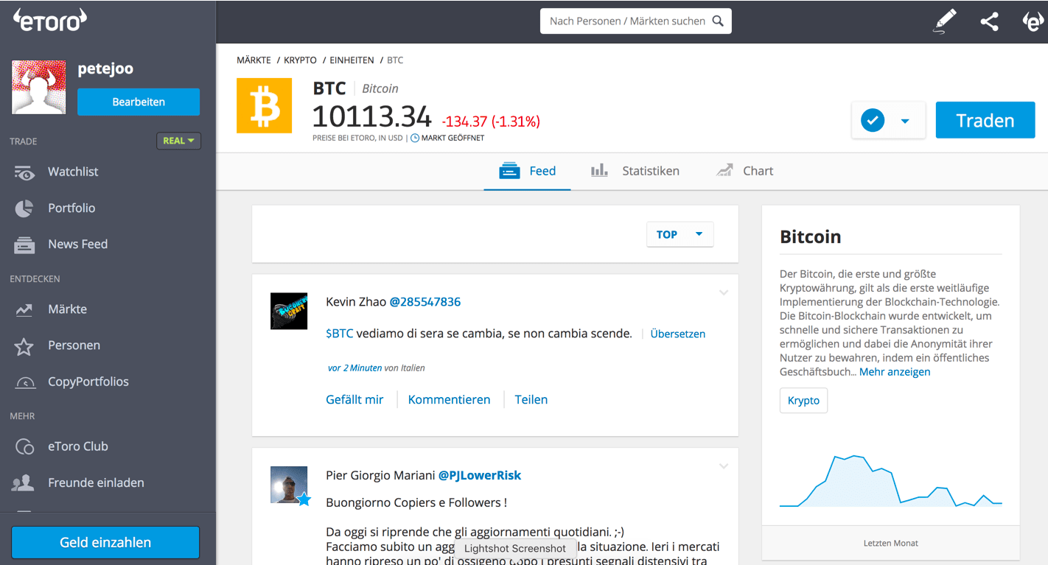
Task: Click Übersetzen on Kevin Zhao's post
Action: pos(678,334)
